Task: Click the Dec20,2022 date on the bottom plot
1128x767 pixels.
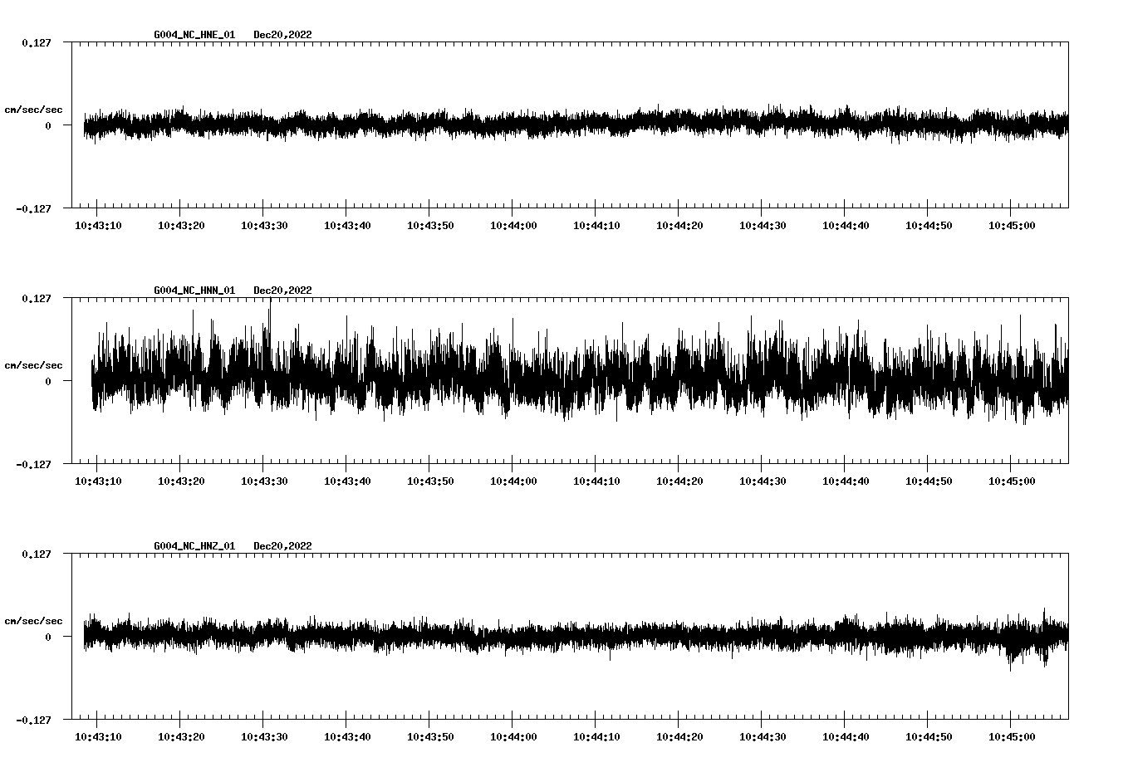Action: point(283,545)
